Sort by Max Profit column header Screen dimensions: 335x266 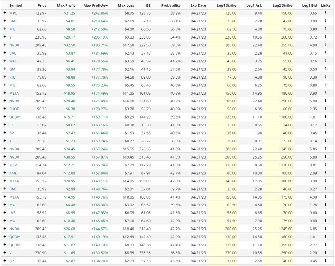coord(66,6)
